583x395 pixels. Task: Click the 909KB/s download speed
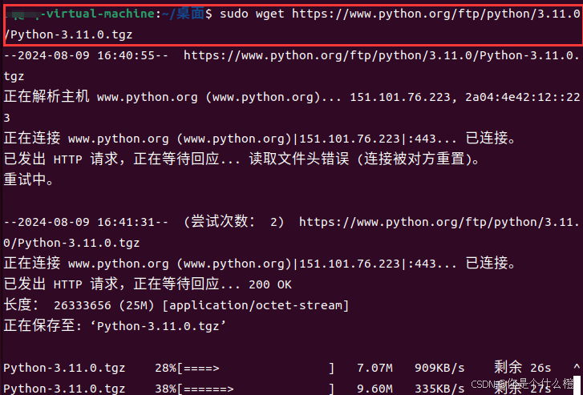(x=439, y=368)
